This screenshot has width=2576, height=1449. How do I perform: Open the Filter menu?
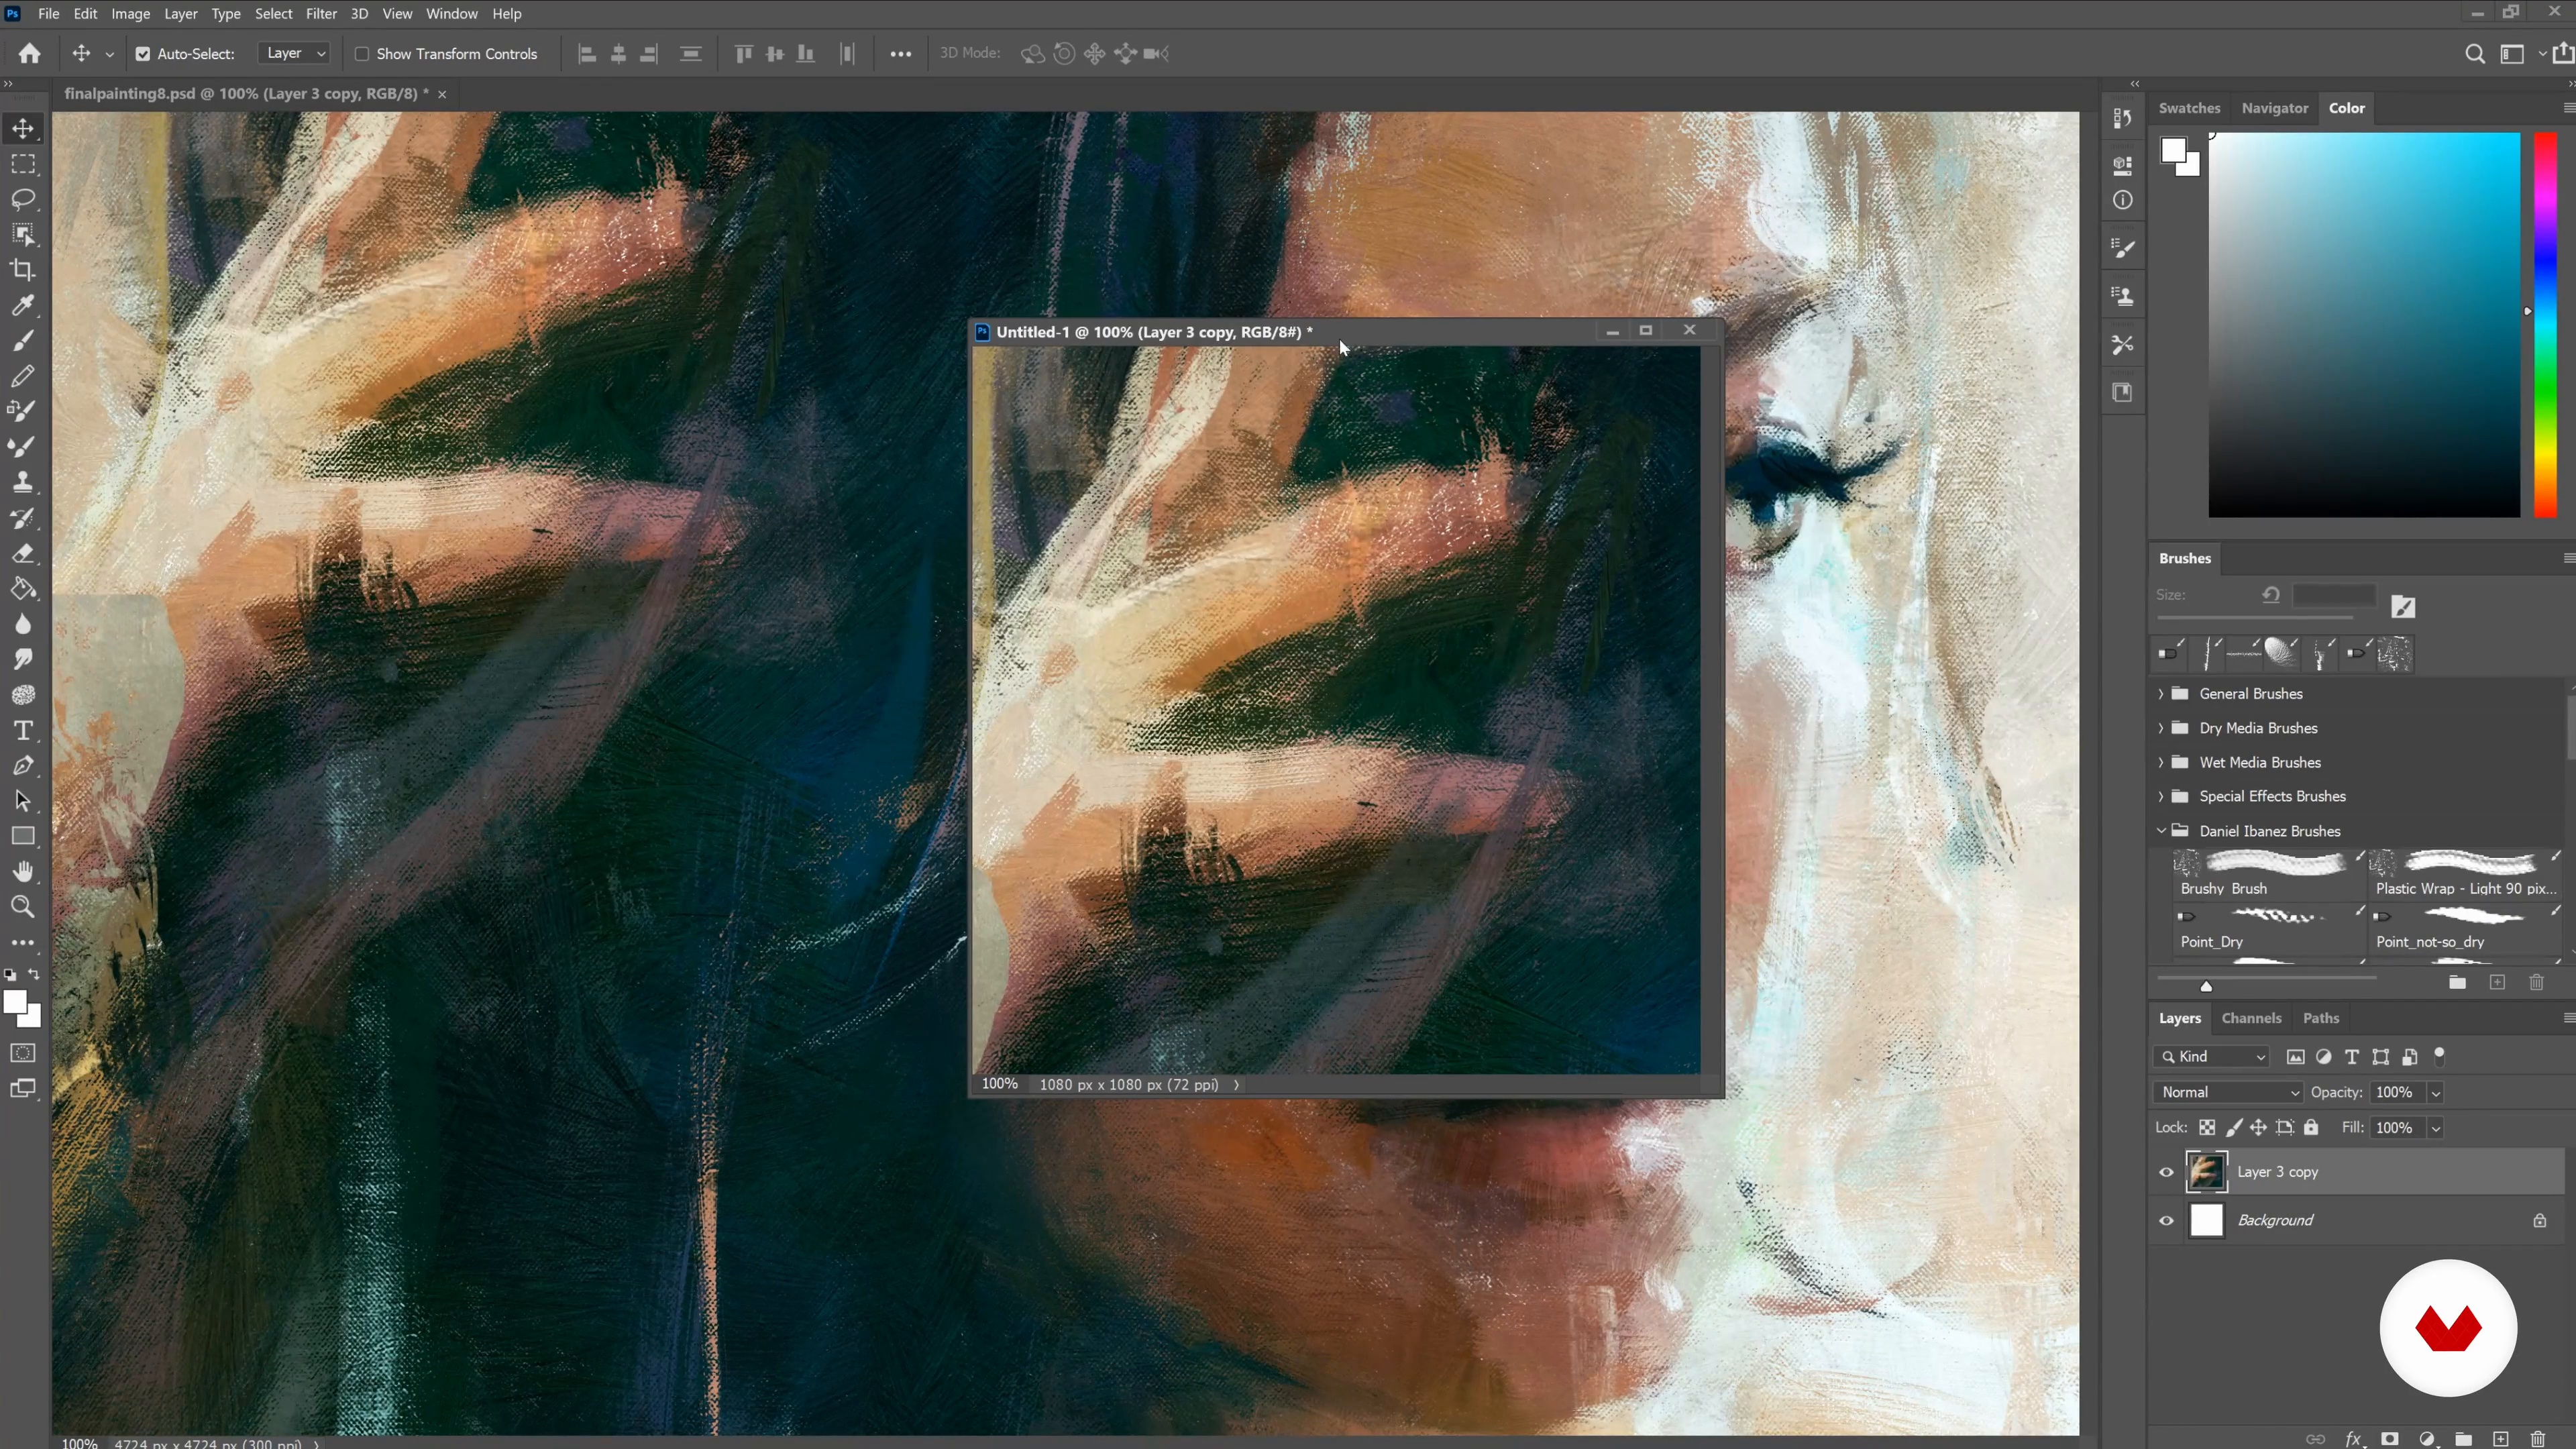click(x=321, y=14)
